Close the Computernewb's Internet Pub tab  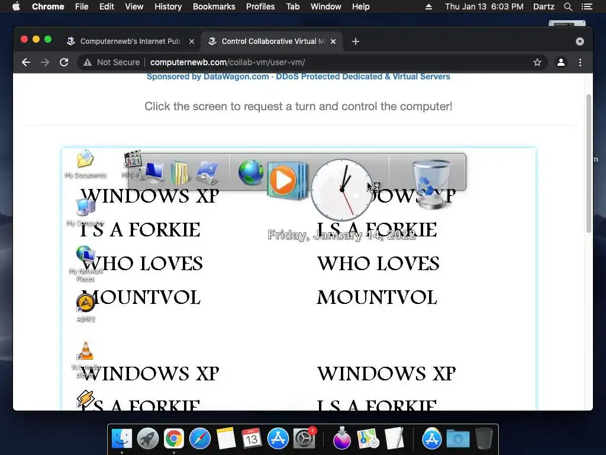pos(192,41)
